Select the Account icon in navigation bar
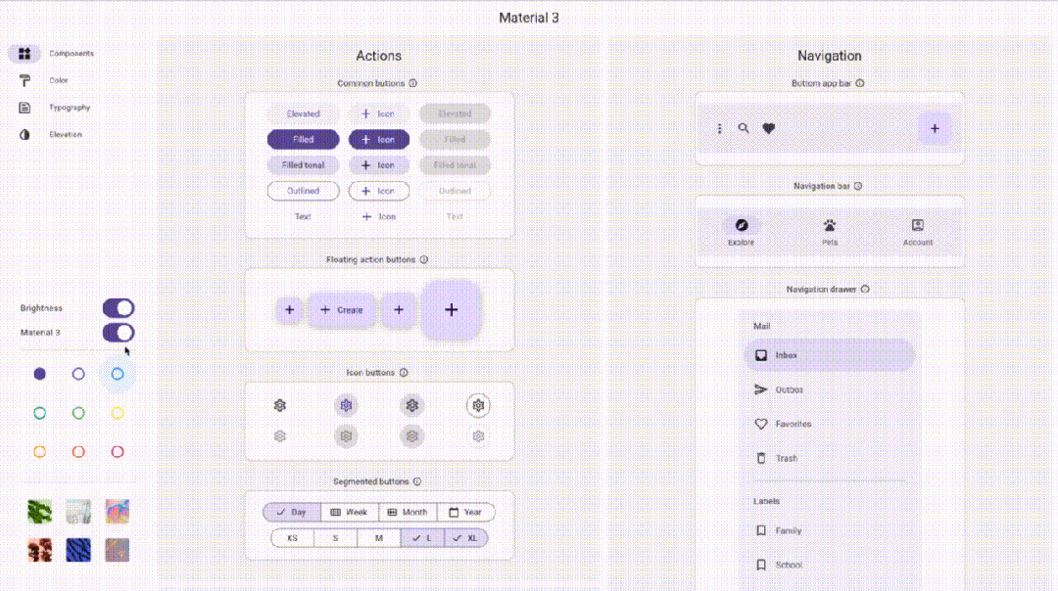The width and height of the screenshot is (1058, 591). [918, 225]
